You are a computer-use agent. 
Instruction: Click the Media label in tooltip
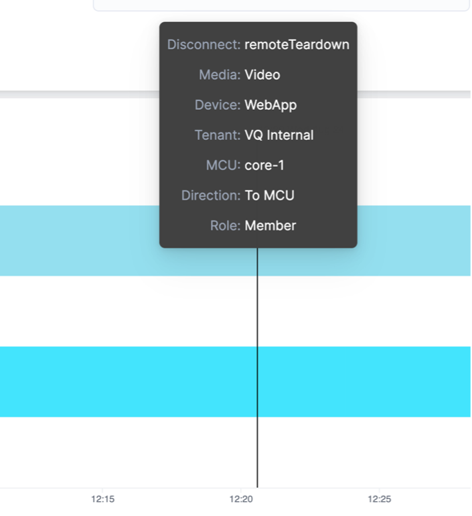(220, 75)
